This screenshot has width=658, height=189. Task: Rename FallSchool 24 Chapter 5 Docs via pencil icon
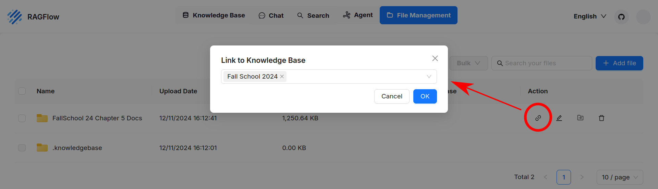(x=559, y=118)
